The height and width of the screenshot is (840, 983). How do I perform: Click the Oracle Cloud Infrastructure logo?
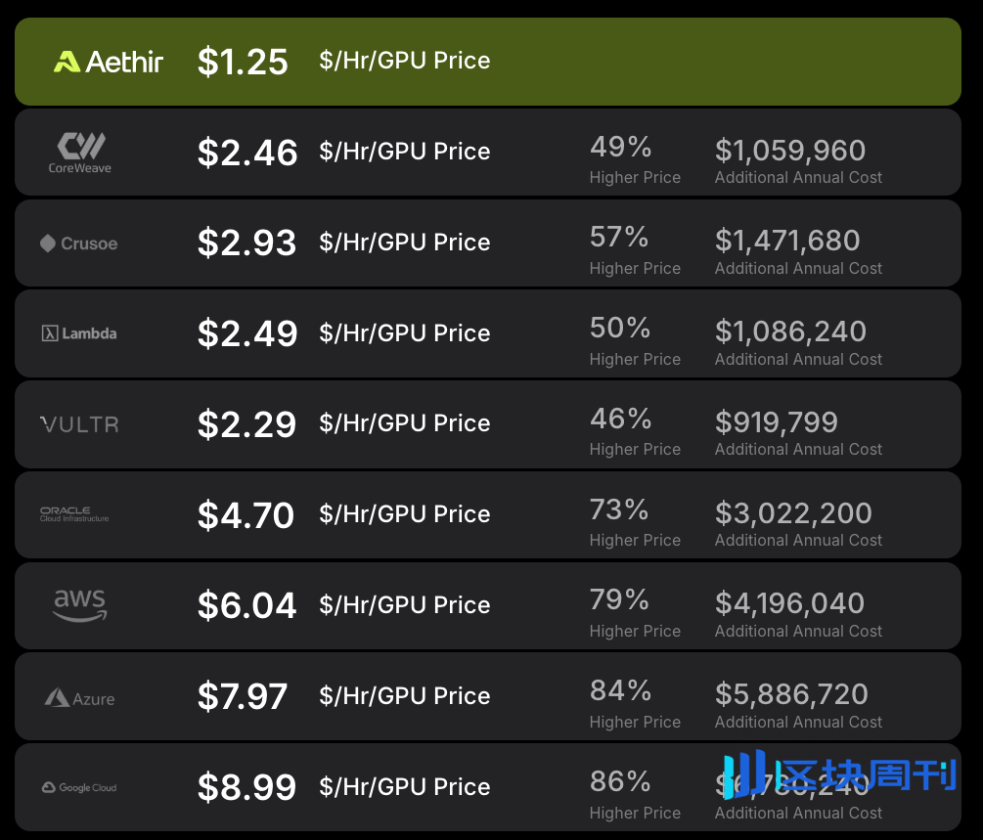pos(74,514)
